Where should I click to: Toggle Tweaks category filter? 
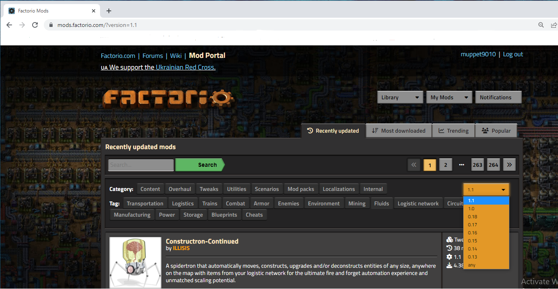coord(209,189)
